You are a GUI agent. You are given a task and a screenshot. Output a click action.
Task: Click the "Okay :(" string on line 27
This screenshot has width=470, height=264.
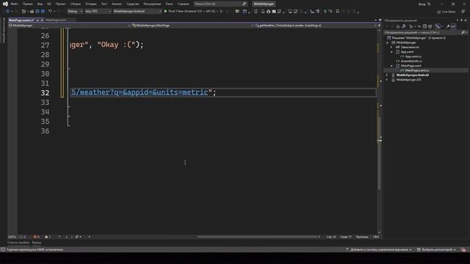(x=116, y=45)
